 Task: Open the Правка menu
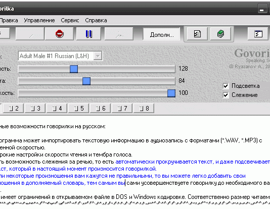pos(9,20)
